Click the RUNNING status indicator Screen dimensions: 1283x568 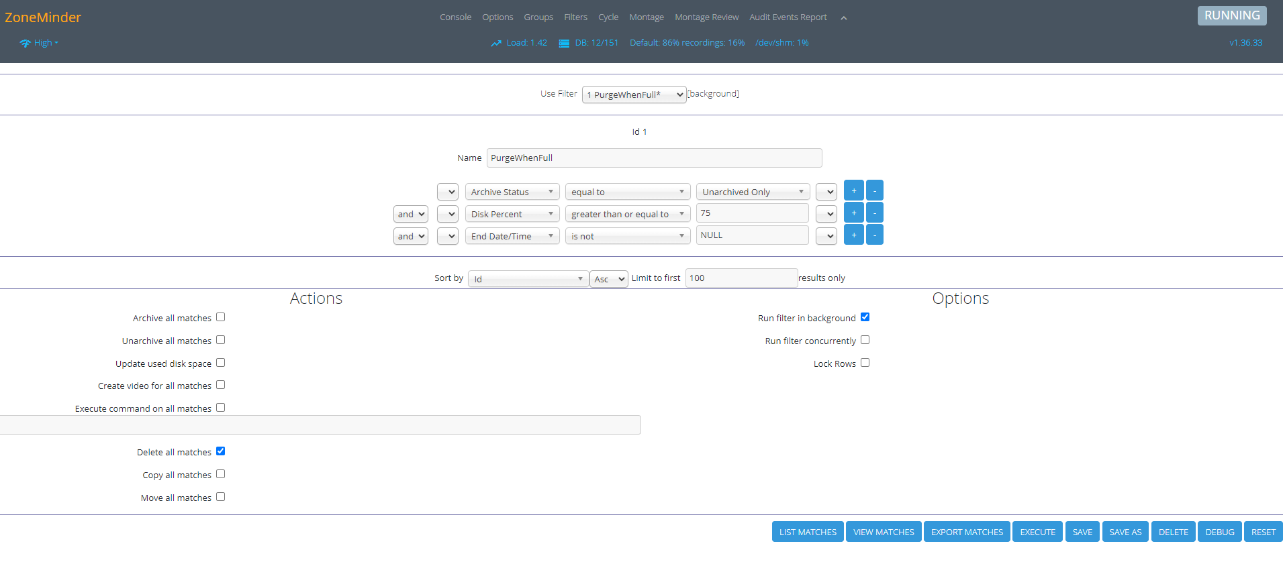(1231, 15)
